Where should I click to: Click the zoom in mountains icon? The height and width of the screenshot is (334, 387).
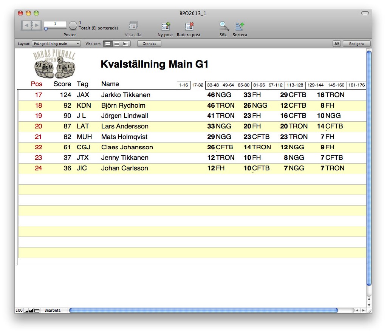tap(31, 311)
